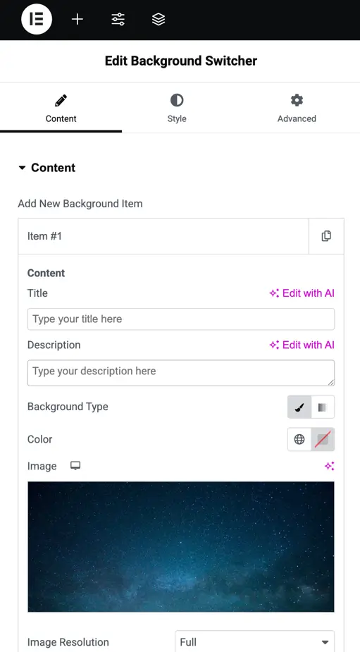Click Edit with AI for Description

(302, 345)
